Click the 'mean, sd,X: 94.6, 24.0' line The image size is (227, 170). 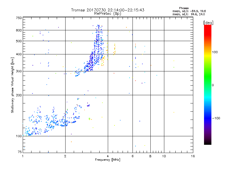[x=189, y=14]
